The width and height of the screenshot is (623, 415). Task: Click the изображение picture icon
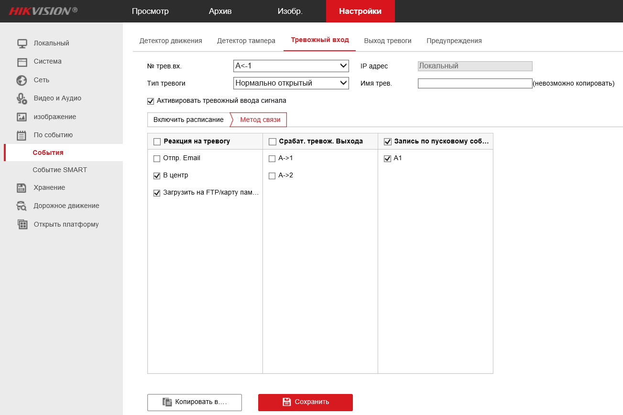22,117
